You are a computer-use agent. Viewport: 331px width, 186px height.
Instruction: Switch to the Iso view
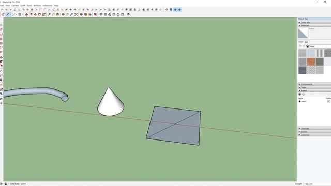101,14
